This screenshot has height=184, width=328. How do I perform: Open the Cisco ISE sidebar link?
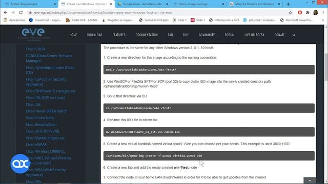coord(33,104)
